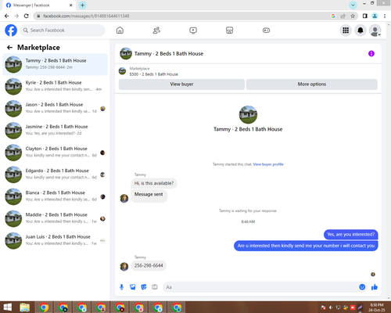391x313 pixels.
Task: Reload the Messenger page
Action: 27,16
